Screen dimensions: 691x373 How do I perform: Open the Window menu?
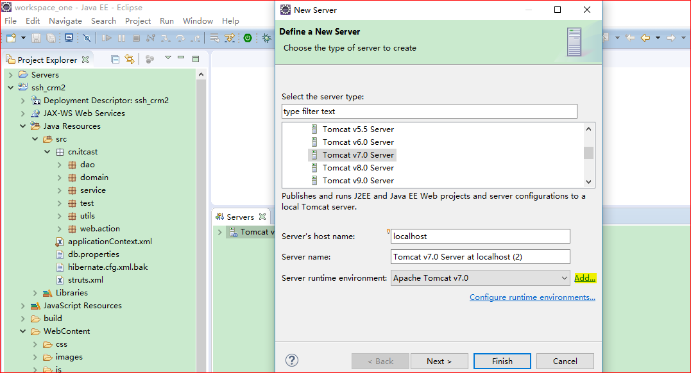[x=198, y=21]
